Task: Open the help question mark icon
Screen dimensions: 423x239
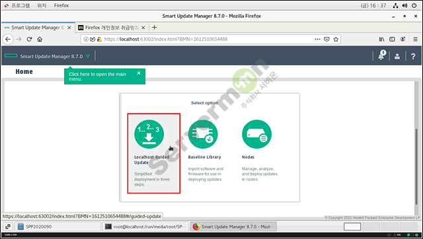Action: (x=413, y=56)
